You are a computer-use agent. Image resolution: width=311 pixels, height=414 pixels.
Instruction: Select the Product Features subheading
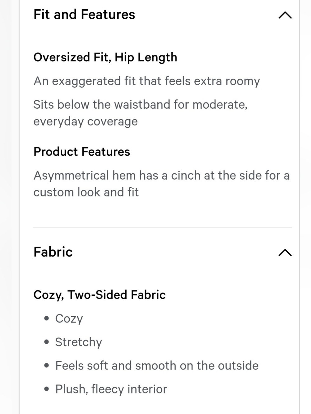(82, 152)
